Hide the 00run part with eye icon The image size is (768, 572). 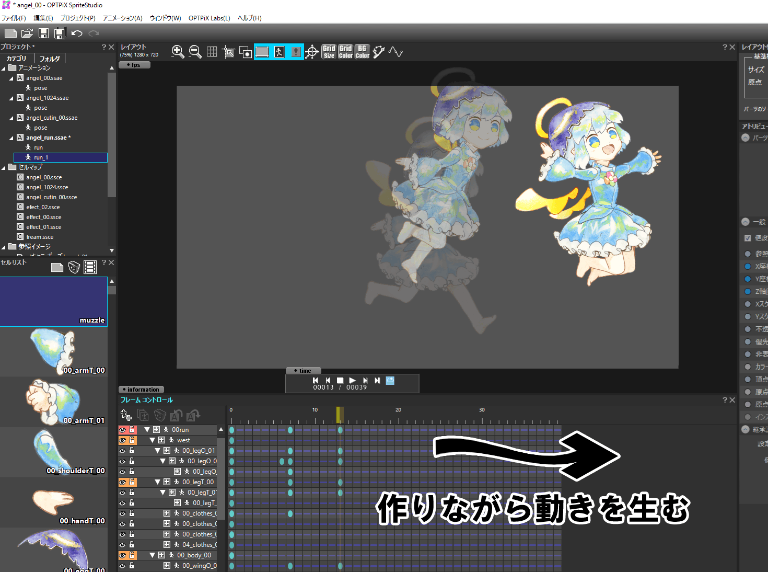tap(123, 430)
